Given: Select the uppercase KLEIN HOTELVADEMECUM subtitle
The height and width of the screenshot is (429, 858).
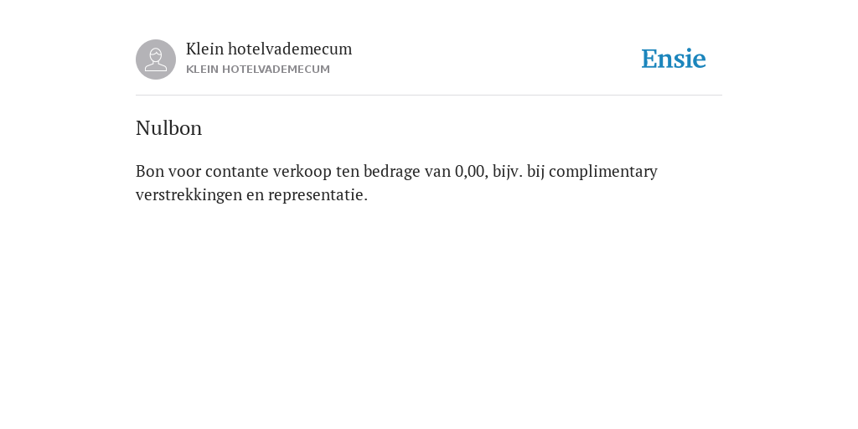Looking at the screenshot, I should (258, 70).
